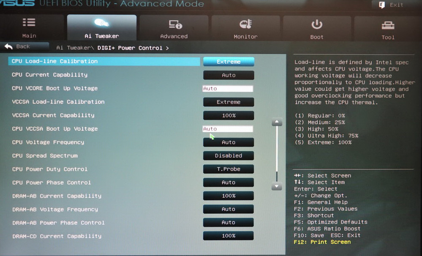
Task: Click the scroll down arrow
Action: click(x=277, y=186)
